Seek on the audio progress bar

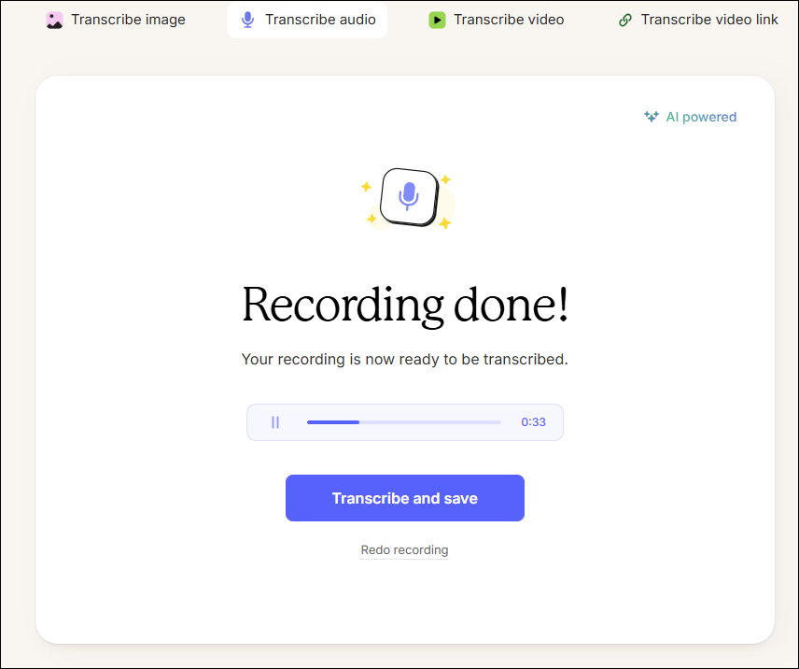pyautogui.click(x=404, y=422)
